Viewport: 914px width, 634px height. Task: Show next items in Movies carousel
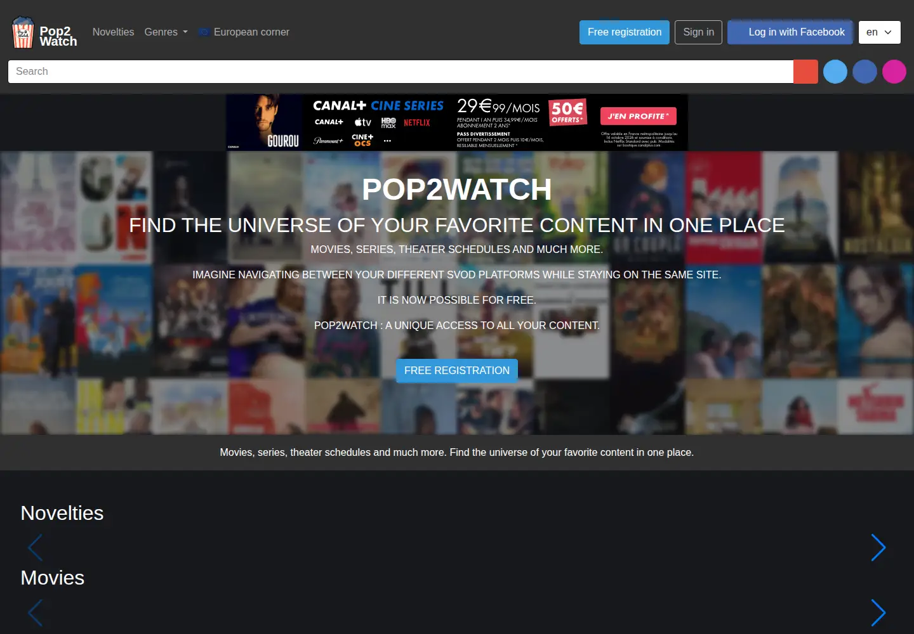878,613
